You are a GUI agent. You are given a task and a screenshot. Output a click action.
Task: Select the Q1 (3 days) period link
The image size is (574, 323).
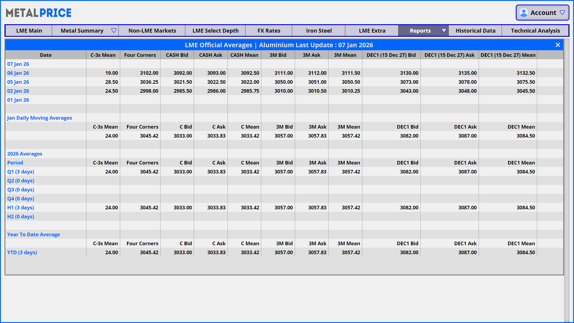[21, 172]
